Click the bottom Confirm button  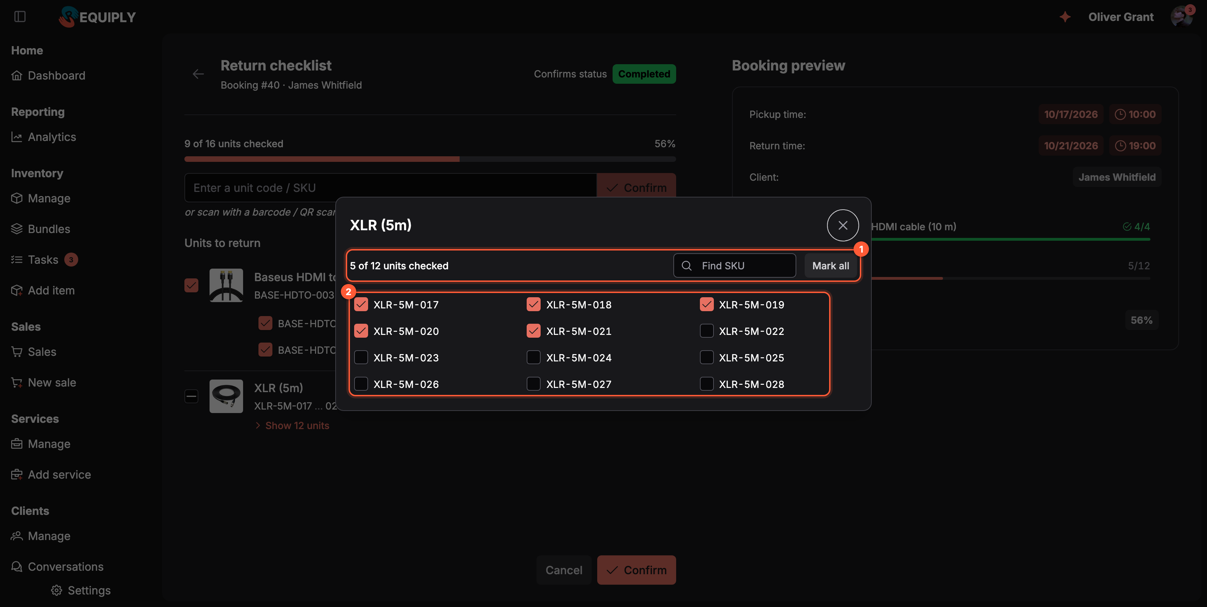pyautogui.click(x=636, y=570)
